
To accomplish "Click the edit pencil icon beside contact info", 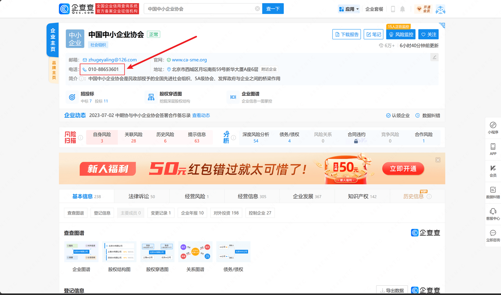I will coord(434,57).
